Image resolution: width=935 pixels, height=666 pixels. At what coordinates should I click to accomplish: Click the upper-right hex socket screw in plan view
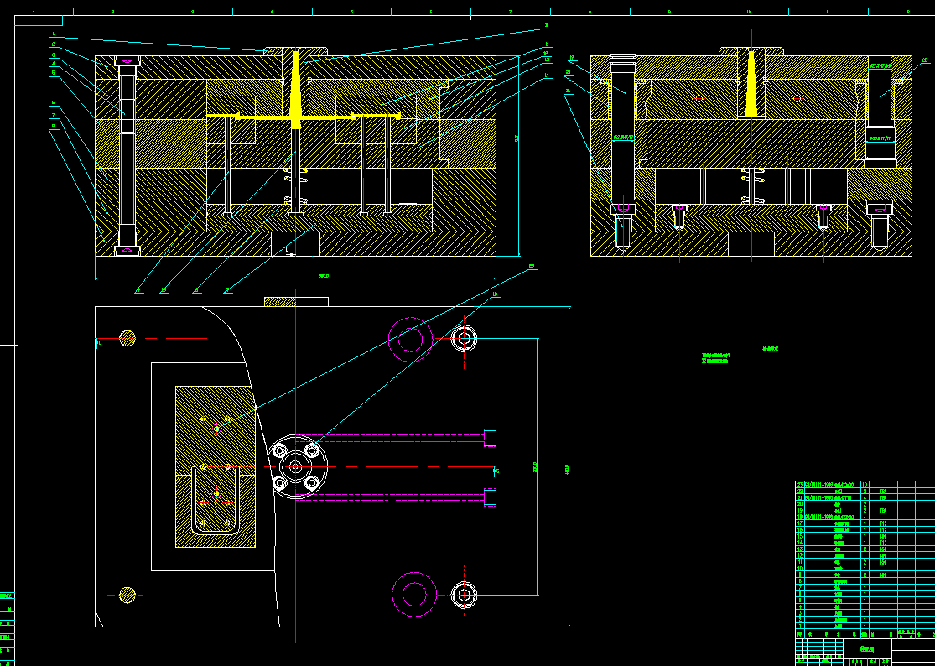point(464,339)
